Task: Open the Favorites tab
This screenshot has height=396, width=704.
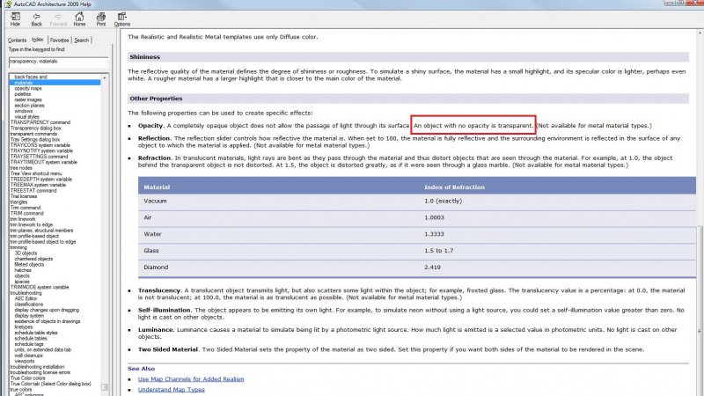Action: [x=59, y=40]
